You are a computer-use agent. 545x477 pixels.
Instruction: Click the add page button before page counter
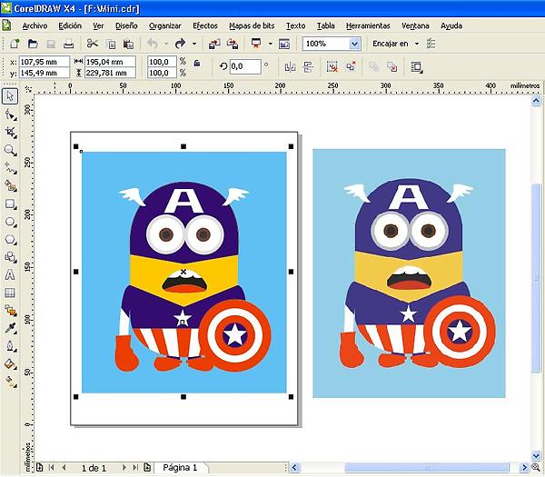point(40,468)
